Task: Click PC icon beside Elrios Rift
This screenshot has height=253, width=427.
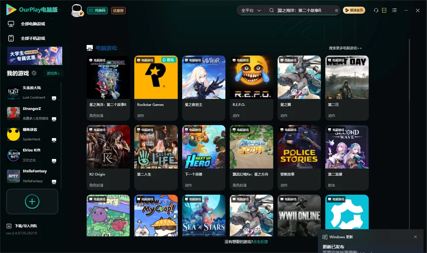Action: pos(54,161)
